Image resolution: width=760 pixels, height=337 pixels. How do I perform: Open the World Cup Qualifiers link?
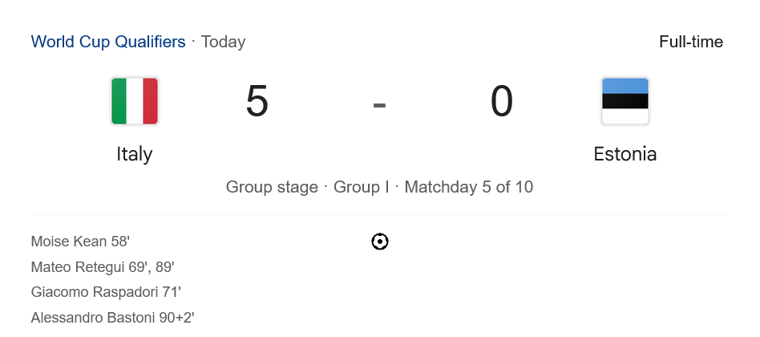[x=108, y=42]
